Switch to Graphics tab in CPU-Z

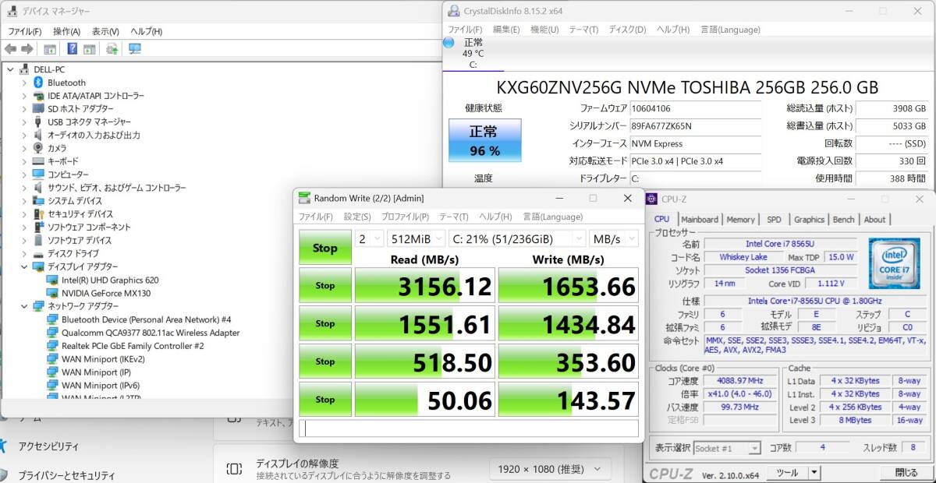tap(809, 220)
